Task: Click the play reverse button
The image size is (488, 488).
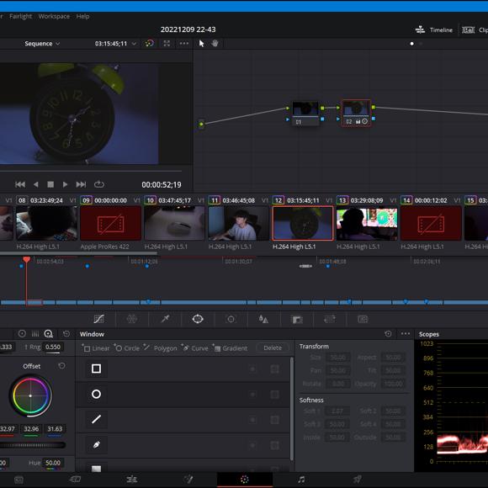Action: tap(36, 184)
